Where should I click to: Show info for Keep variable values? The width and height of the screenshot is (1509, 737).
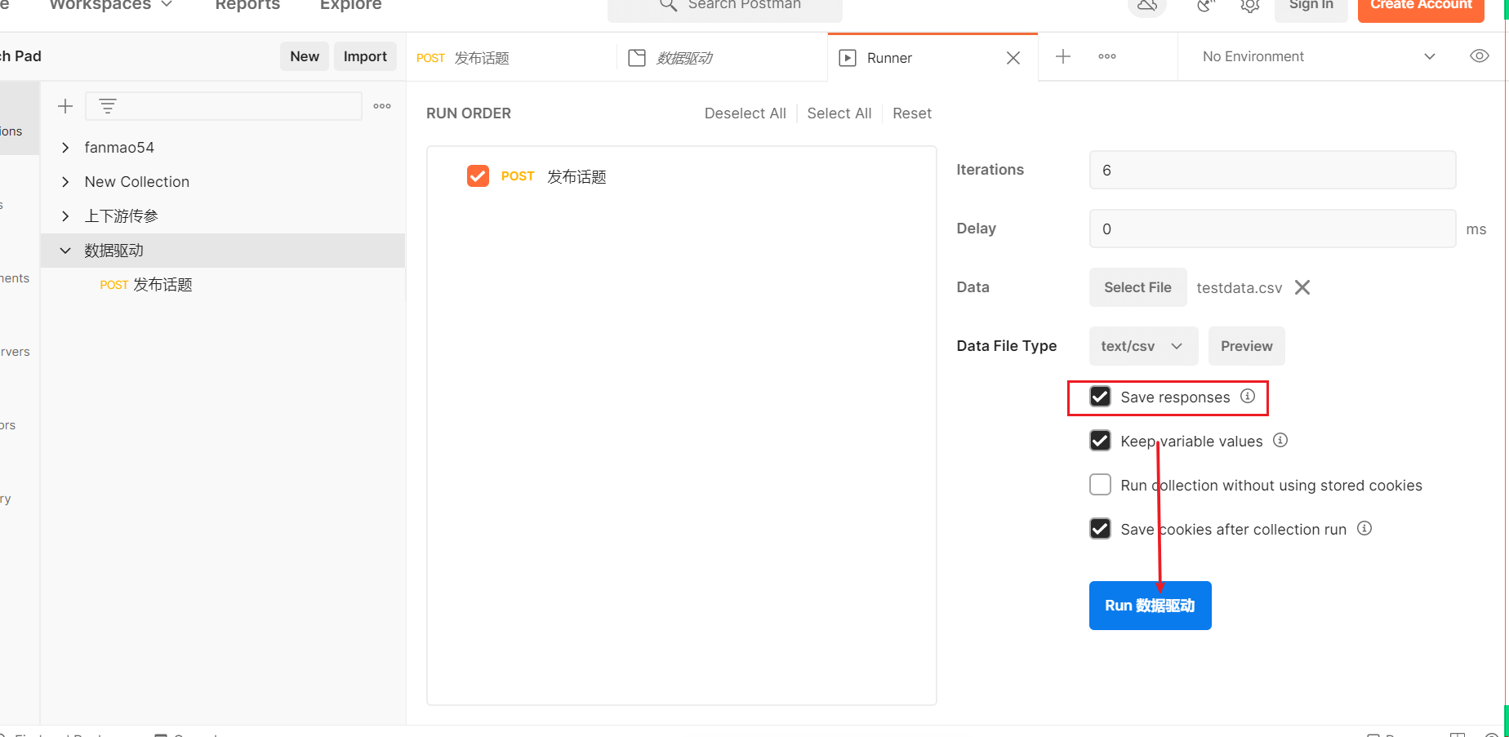[x=1280, y=440]
